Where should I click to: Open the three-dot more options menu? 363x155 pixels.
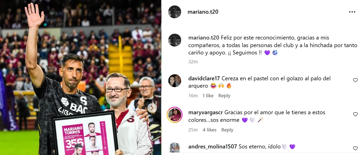[352, 12]
